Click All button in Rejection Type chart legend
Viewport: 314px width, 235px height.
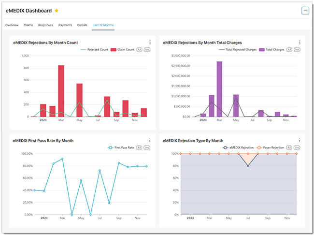[289, 147]
